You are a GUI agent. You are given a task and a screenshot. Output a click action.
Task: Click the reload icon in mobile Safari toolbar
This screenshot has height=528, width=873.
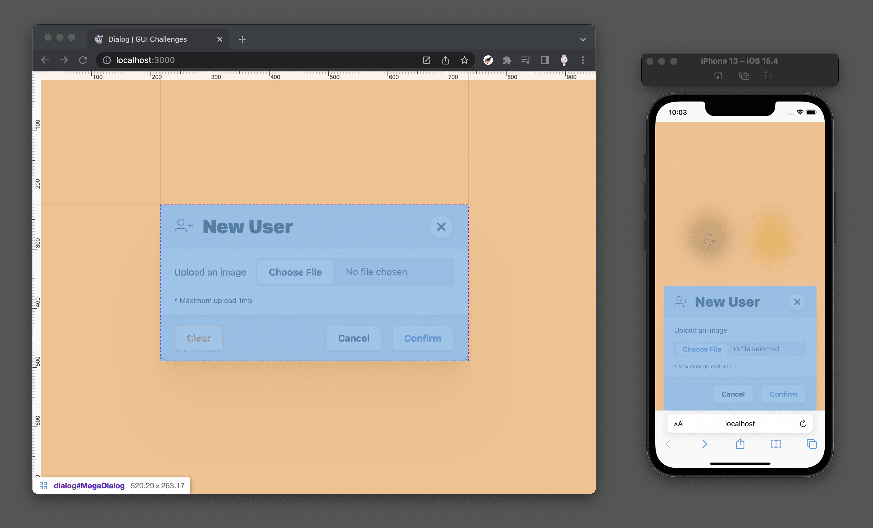(x=803, y=424)
